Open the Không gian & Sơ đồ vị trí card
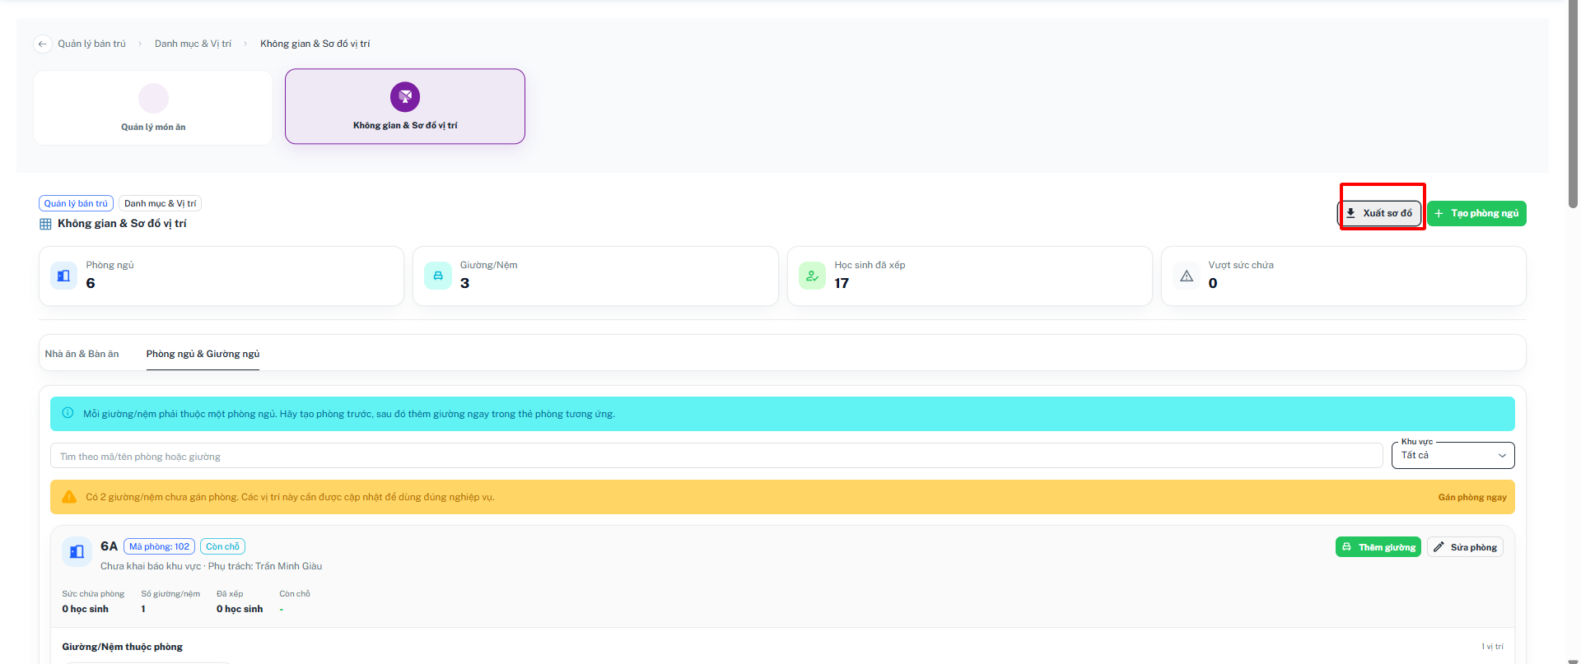Image resolution: width=1581 pixels, height=664 pixels. (x=405, y=106)
